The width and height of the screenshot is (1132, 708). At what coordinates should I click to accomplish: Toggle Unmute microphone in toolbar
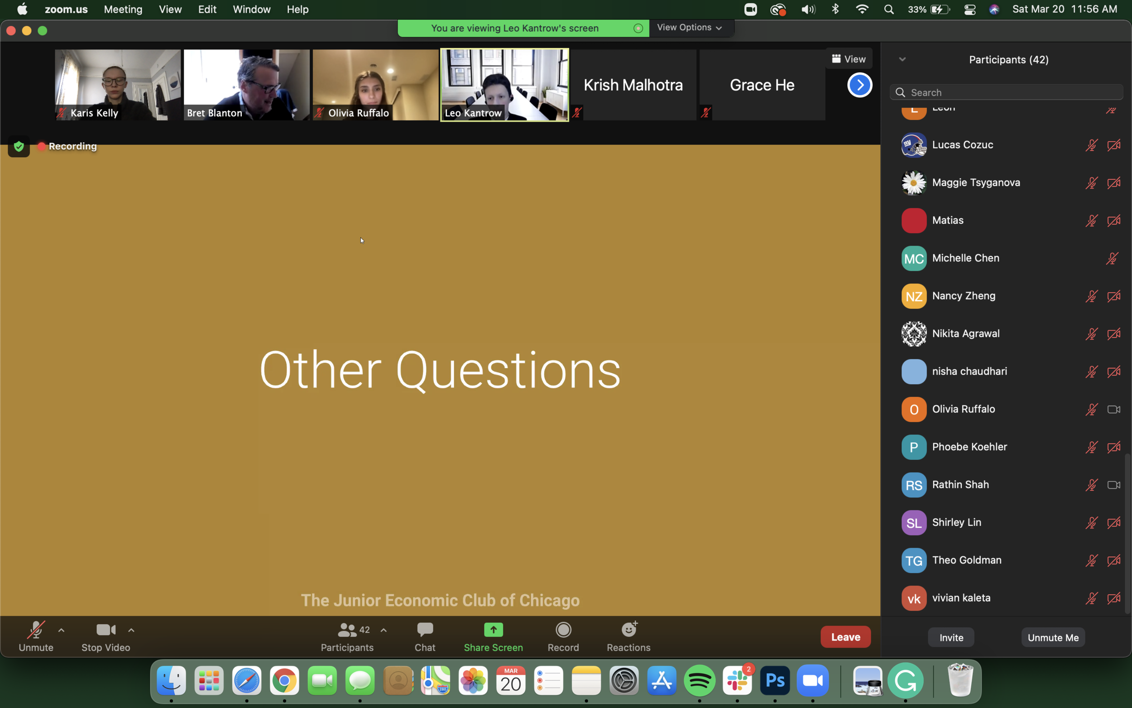click(36, 630)
